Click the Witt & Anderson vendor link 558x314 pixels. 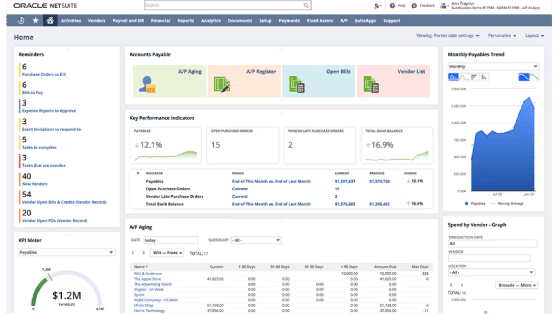click(148, 273)
